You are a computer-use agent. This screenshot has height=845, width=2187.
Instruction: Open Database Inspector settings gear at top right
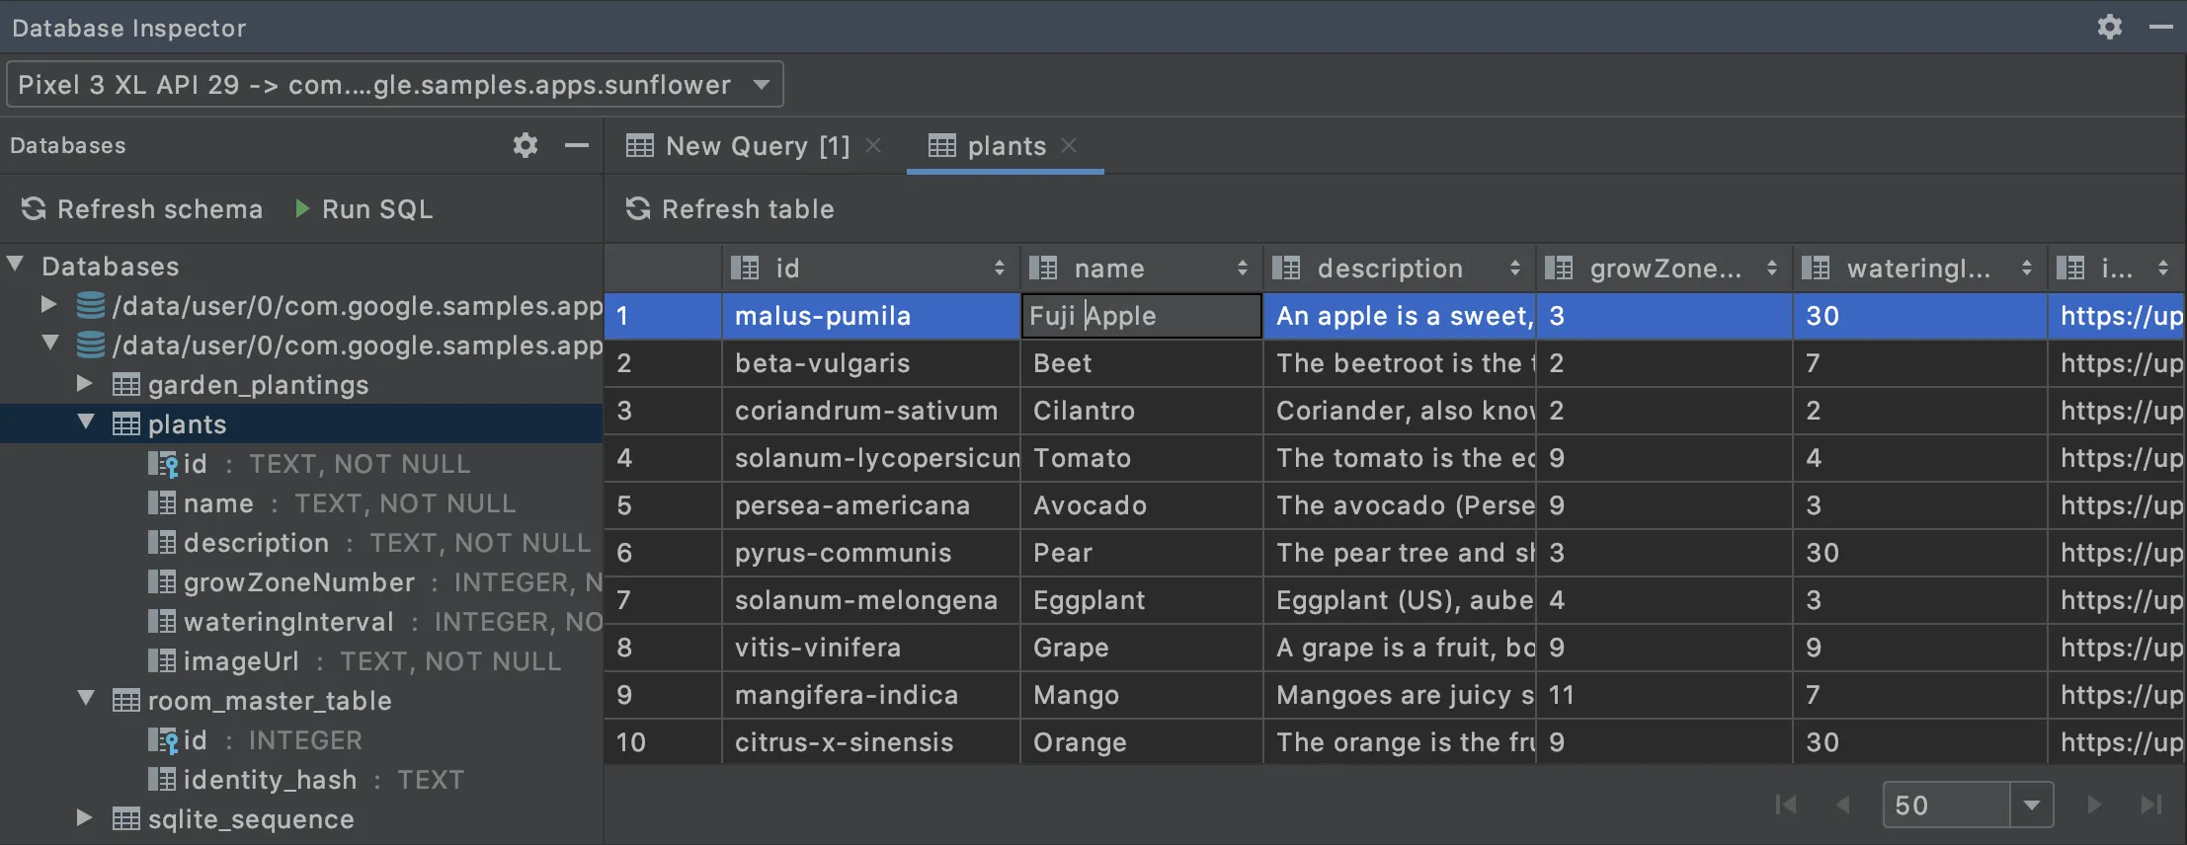2109,27
